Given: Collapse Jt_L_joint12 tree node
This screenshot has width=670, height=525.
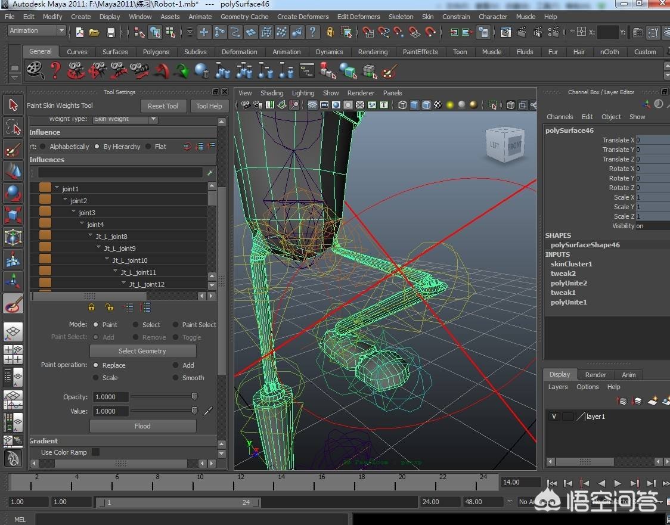Looking at the screenshot, I should coord(123,283).
